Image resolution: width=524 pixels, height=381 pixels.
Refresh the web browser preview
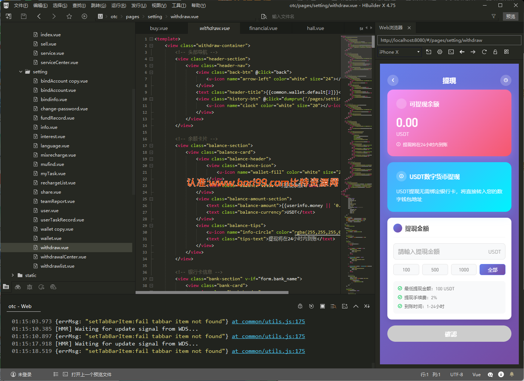tap(484, 52)
